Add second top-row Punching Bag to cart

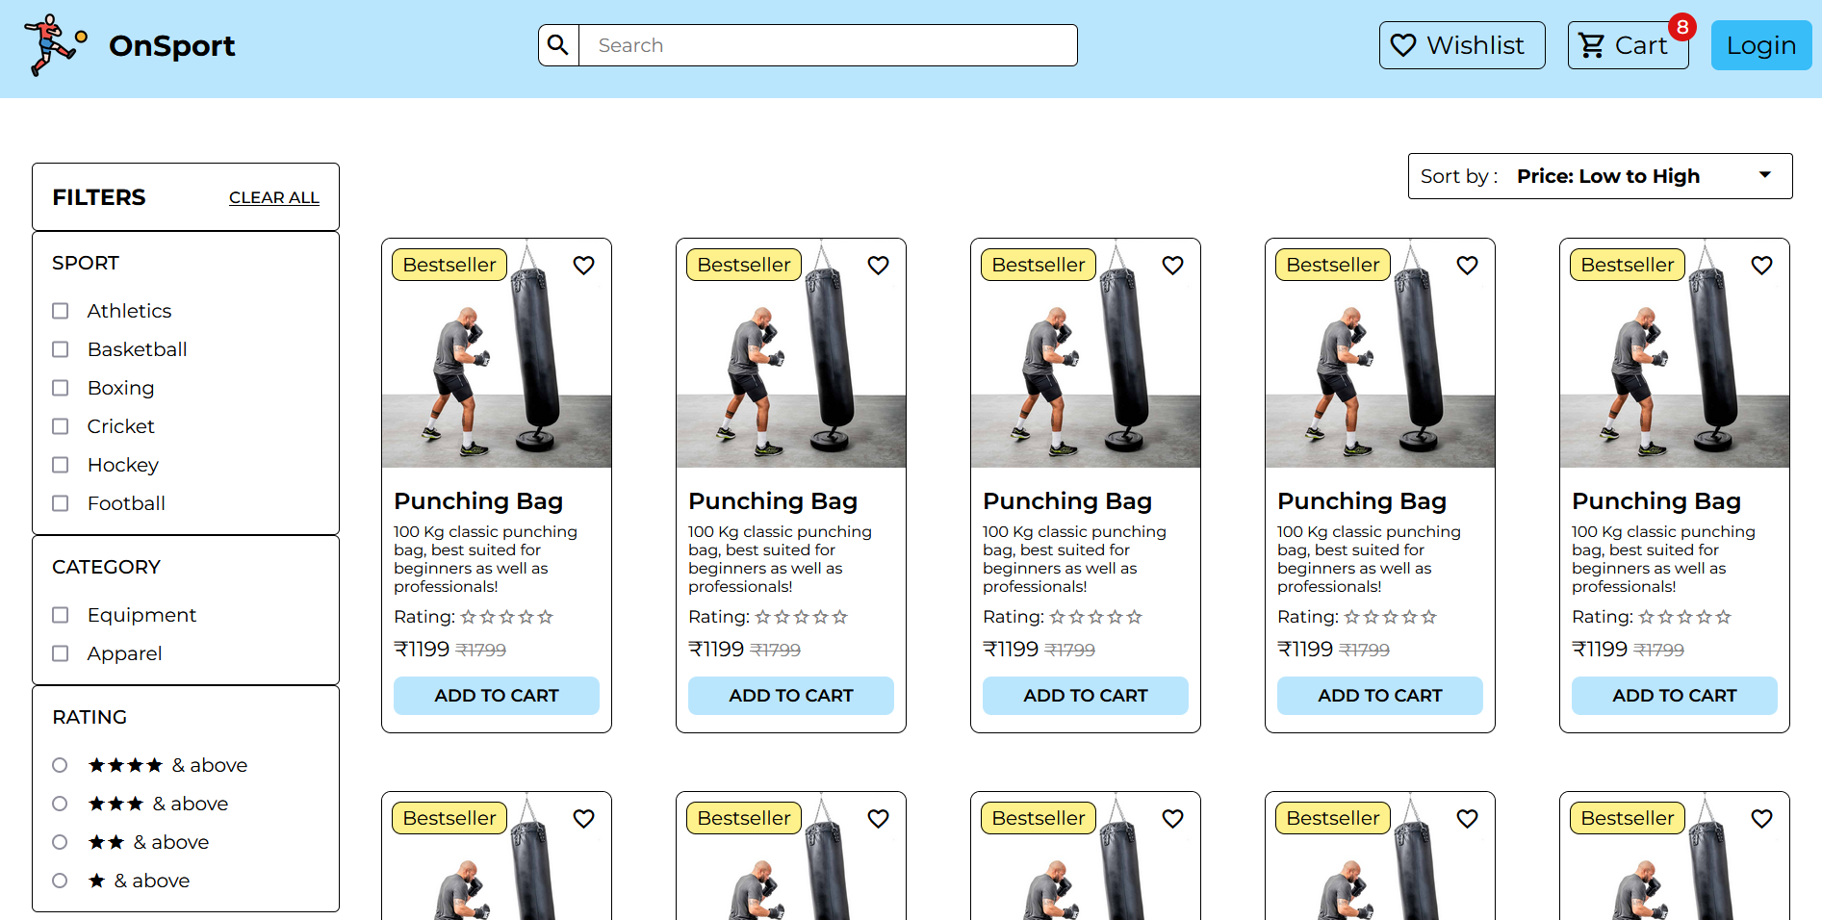click(791, 696)
